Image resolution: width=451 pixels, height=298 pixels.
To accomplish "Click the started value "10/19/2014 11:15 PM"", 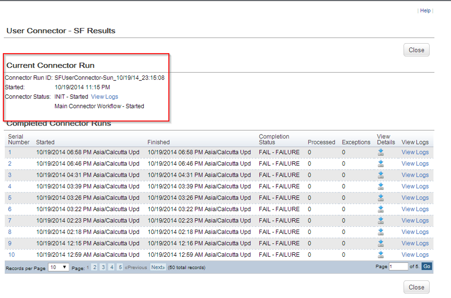I will click(82, 87).
